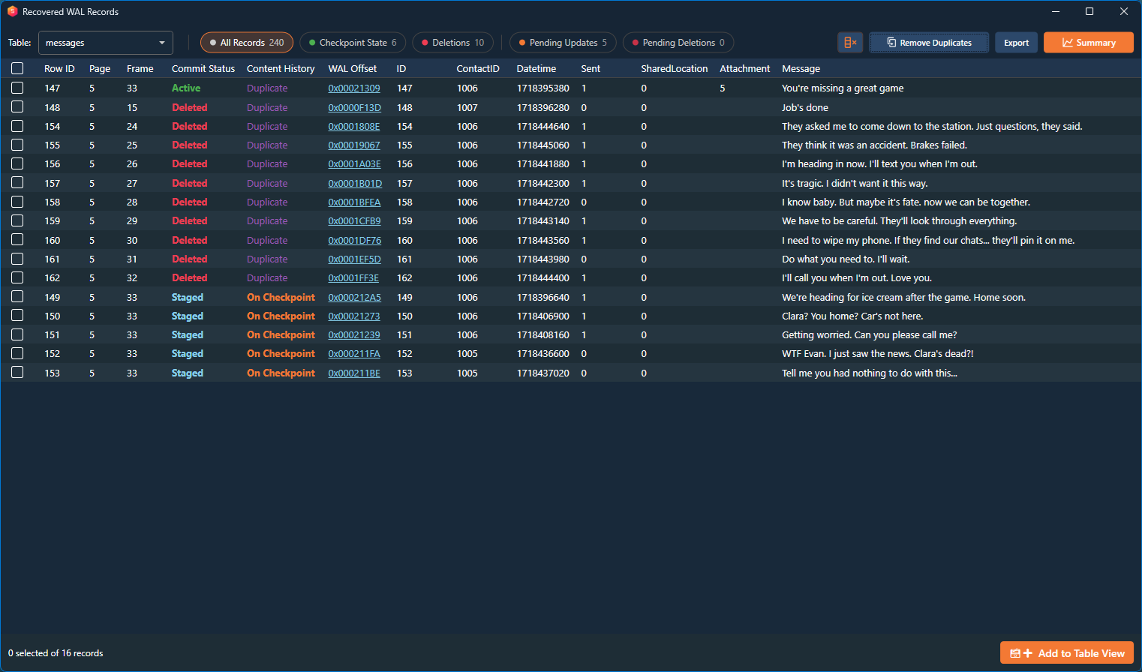Select the Deletions 10 filter
The width and height of the screenshot is (1142, 672).
[452, 43]
